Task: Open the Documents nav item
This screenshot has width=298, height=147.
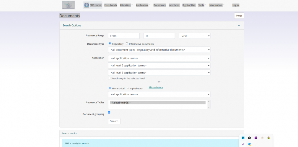Action: click(x=159, y=5)
